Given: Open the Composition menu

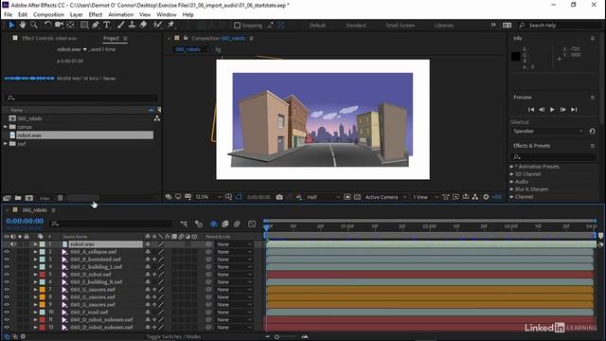Looking at the screenshot, I should 48,15.
